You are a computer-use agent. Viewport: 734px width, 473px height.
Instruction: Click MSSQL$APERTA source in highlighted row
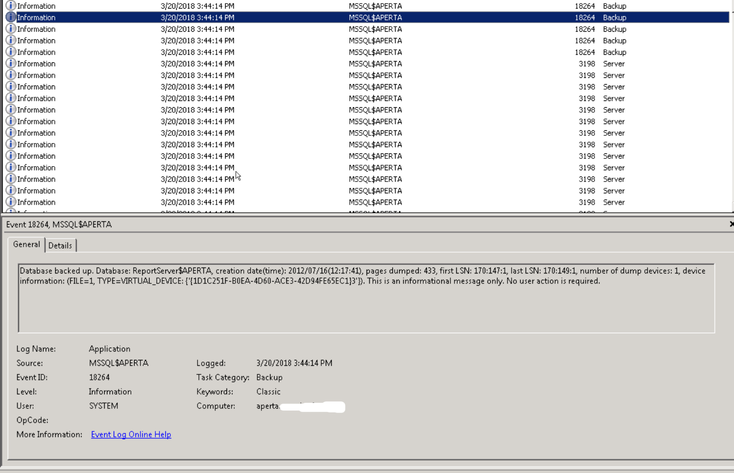point(375,18)
